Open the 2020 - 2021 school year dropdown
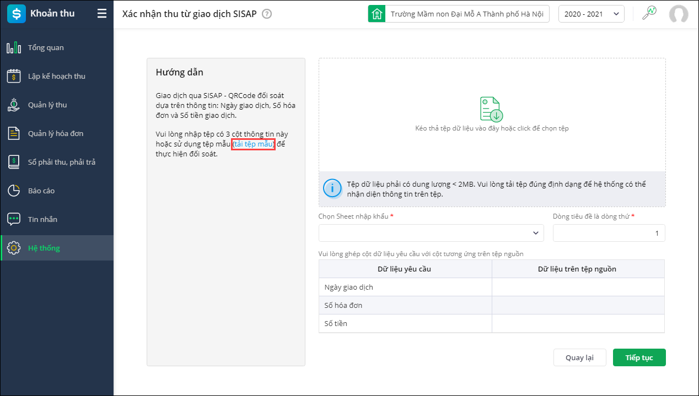The height and width of the screenshot is (396, 699). click(592, 14)
